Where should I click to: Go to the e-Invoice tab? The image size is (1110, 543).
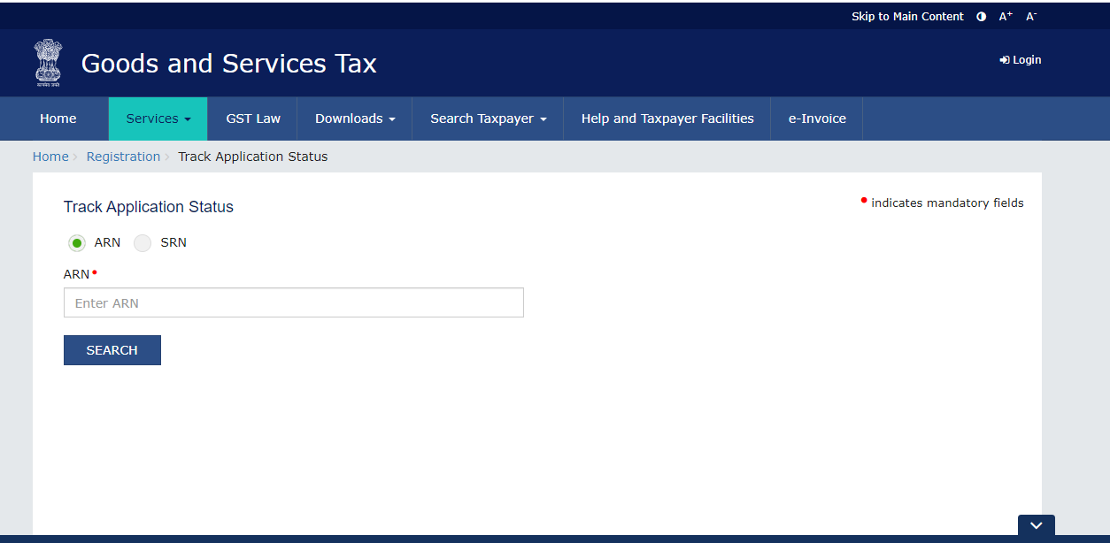coord(815,119)
